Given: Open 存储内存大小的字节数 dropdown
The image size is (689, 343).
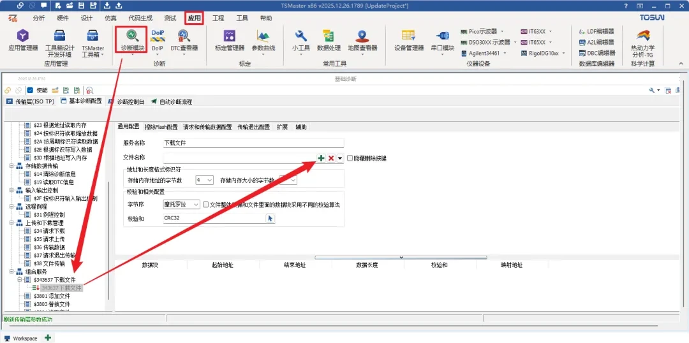Looking at the screenshot, I should pyautogui.click(x=288, y=180).
